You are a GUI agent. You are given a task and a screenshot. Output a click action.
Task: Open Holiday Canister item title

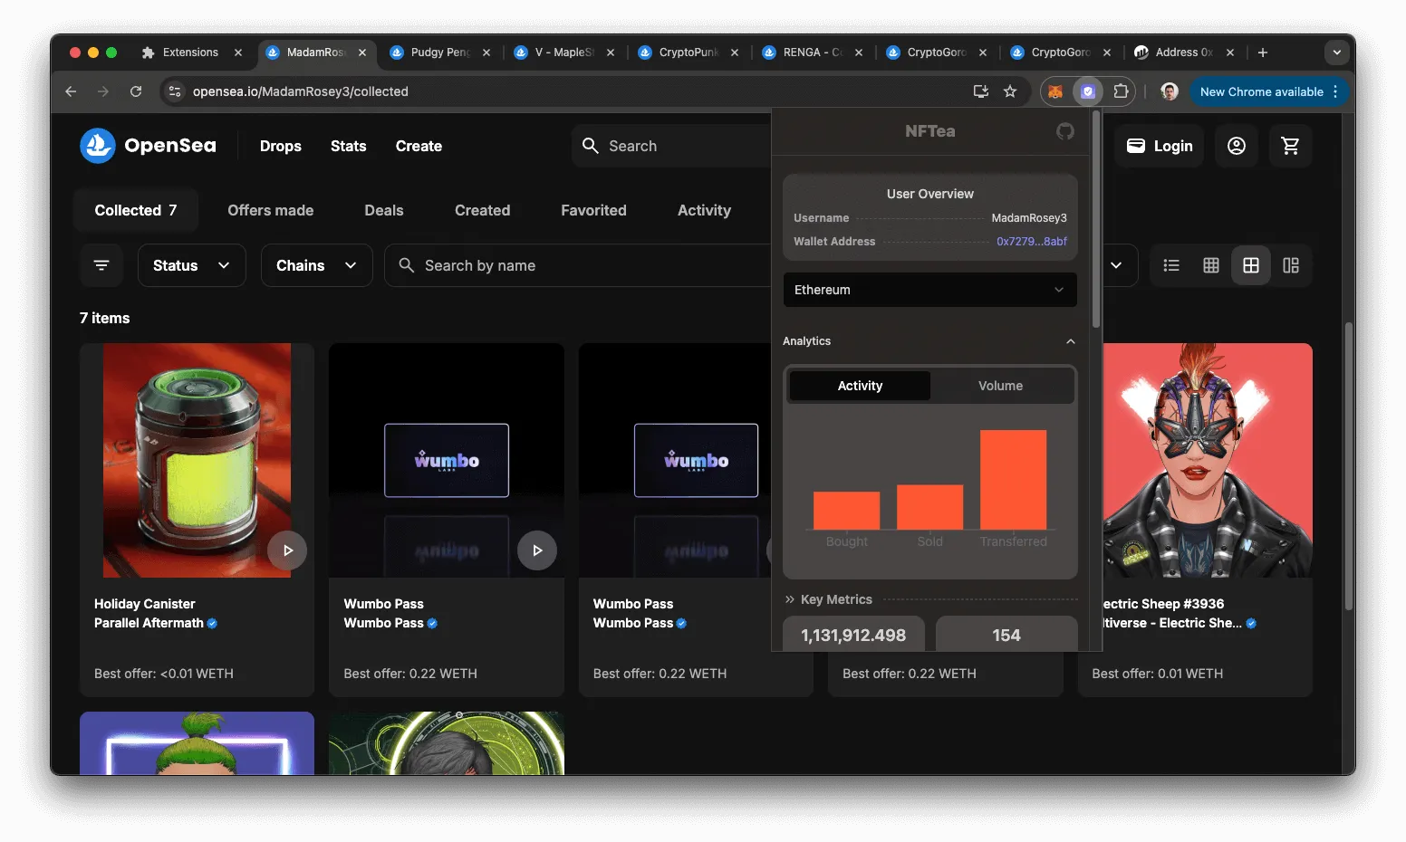pos(145,604)
